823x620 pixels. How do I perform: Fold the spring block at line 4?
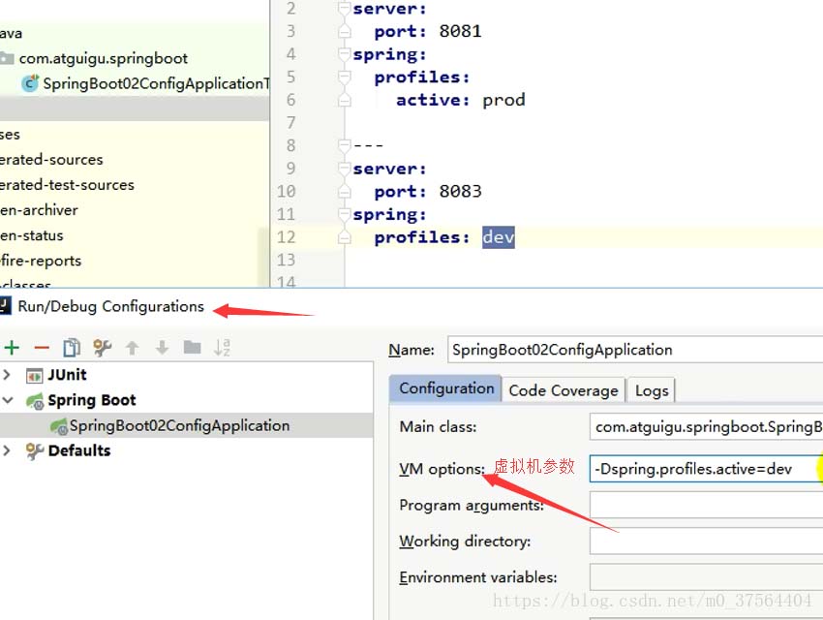345,54
